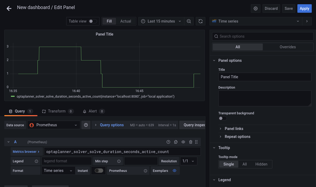This screenshot has height=187, width=316.
Task: Delete query A with the trash icon
Action: point(190,142)
